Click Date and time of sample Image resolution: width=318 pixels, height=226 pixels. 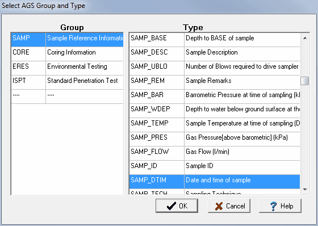coord(242,182)
